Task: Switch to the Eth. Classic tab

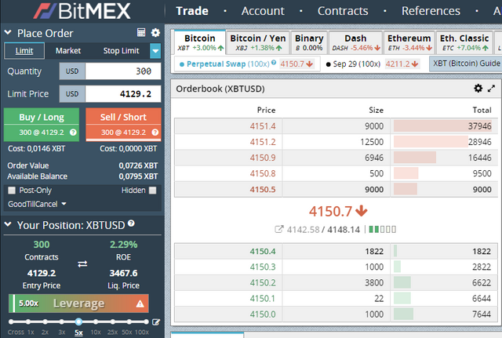Action: coord(464,42)
